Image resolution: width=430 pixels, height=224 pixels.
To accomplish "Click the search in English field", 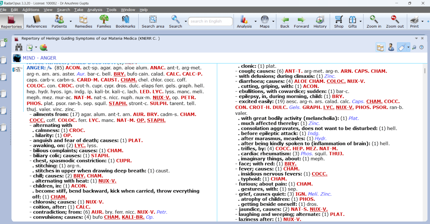I will pos(210,21).
